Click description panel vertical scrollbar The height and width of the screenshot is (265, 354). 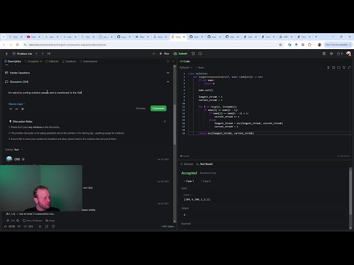tap(175, 125)
